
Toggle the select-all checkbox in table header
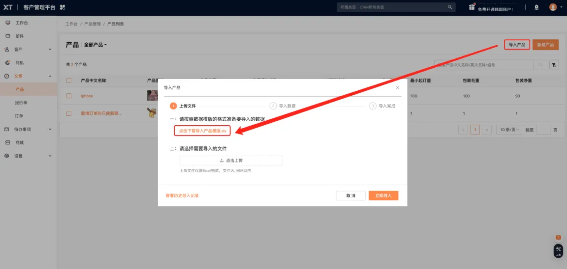coord(69,81)
